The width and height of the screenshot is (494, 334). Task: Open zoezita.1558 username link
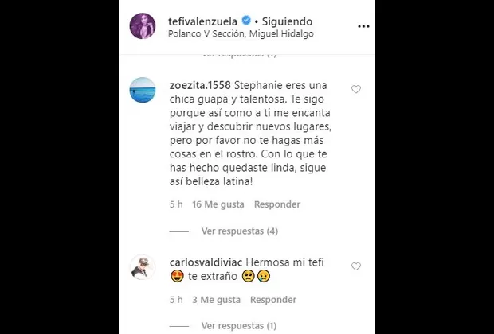click(200, 85)
